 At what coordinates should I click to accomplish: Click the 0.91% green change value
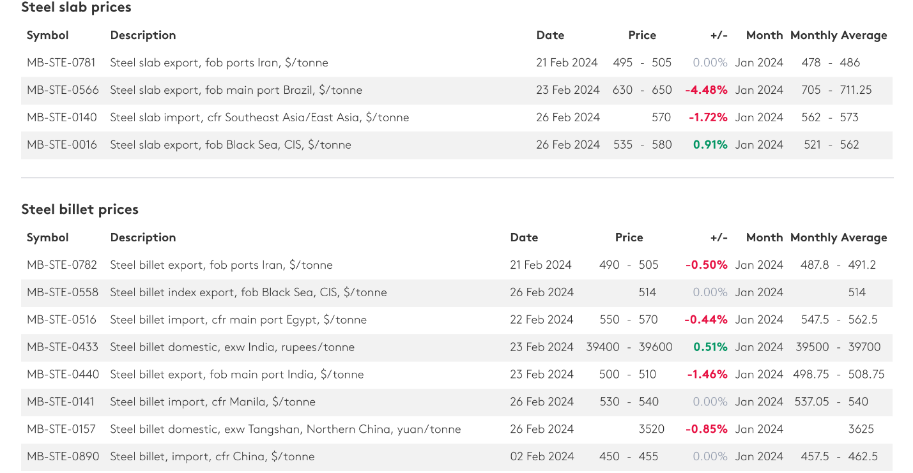coord(710,145)
